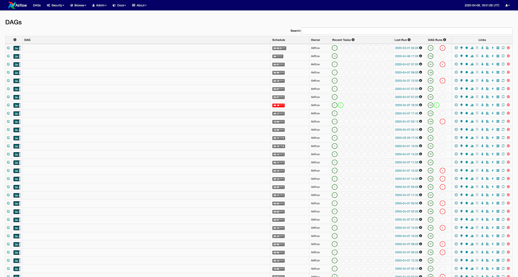Open the Browse dropdown in the navbar
The image size is (518, 277).
[78, 5]
